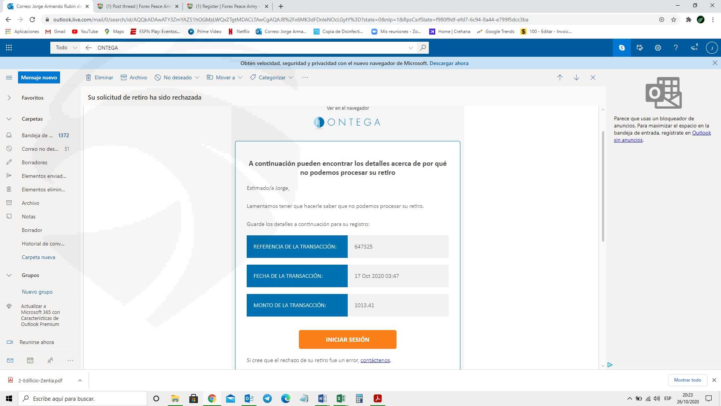
Task: Open the Todo search scope dropdown
Action: (x=66, y=48)
